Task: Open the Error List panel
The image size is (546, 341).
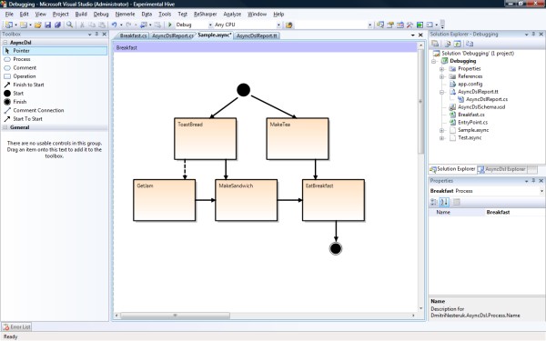Action: (17, 326)
